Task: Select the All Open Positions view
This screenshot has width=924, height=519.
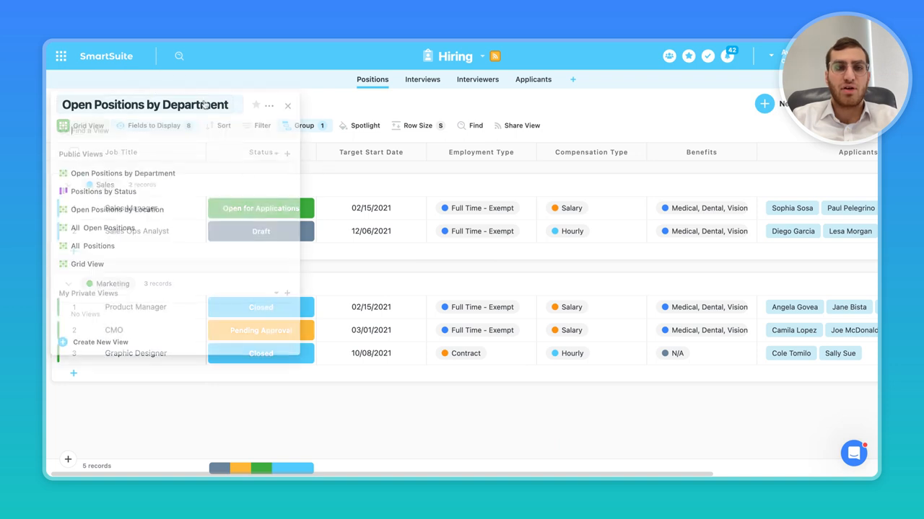Action: (103, 228)
